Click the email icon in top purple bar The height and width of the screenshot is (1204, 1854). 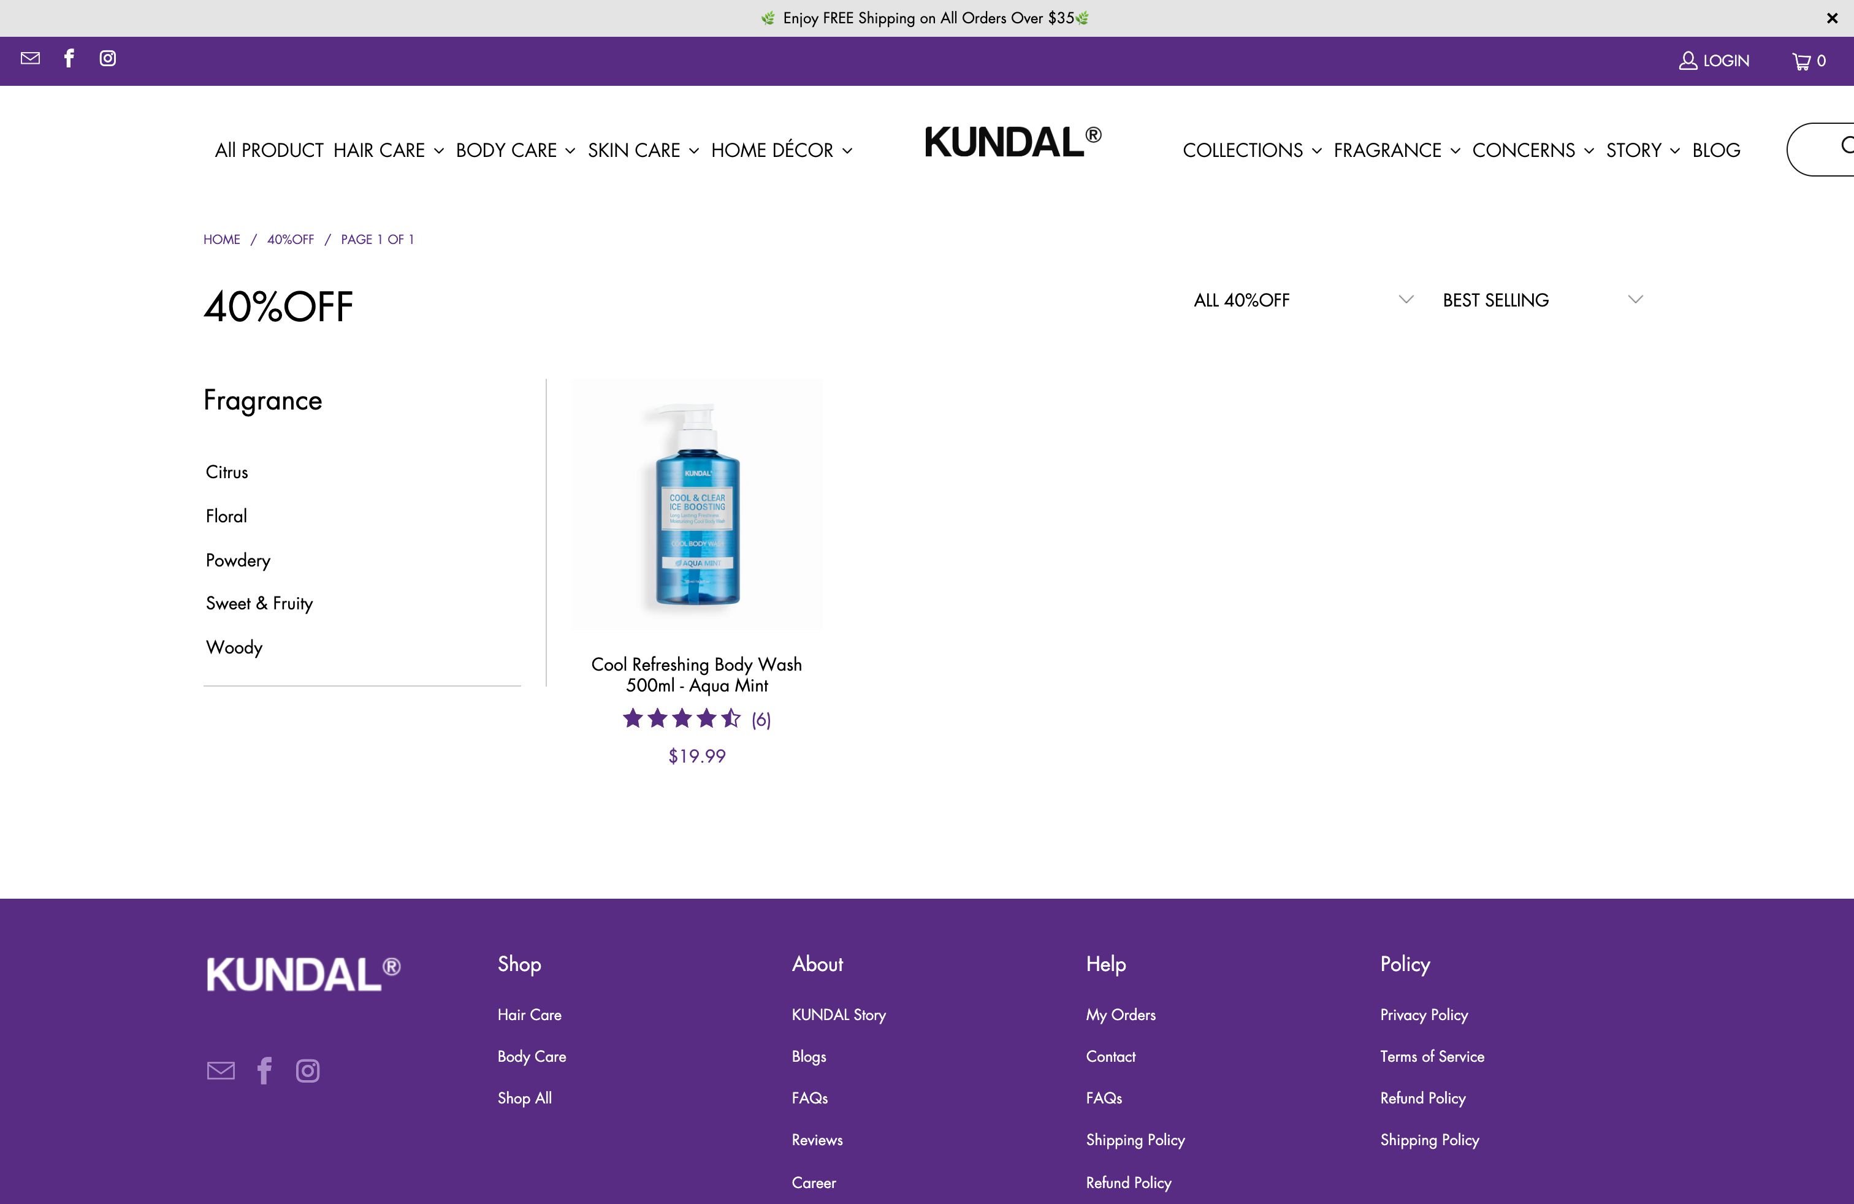pos(31,58)
